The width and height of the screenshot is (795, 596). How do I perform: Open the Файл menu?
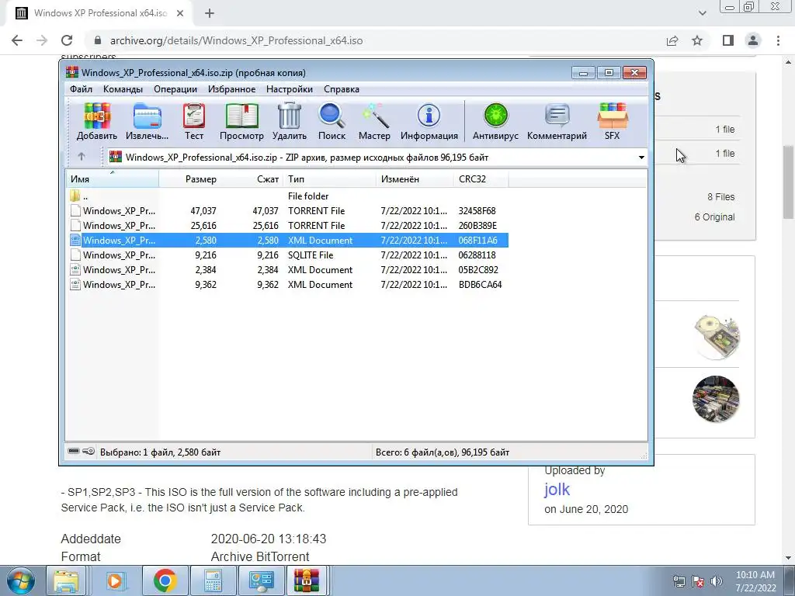coord(81,89)
